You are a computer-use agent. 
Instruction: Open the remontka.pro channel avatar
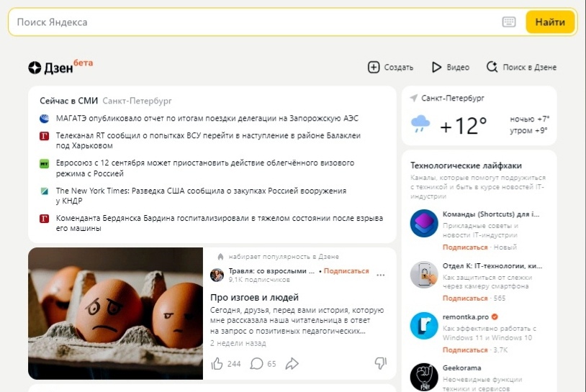(424, 326)
